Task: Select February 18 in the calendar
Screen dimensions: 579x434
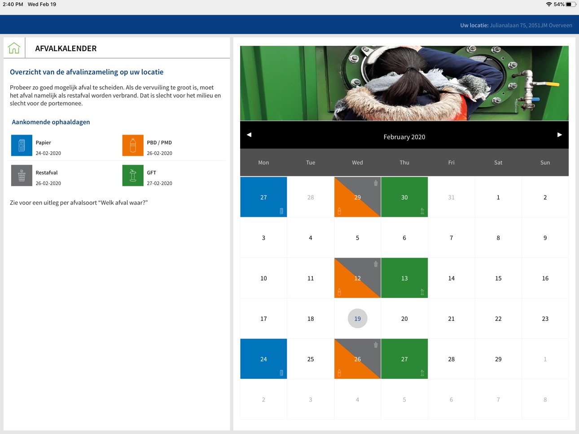Action: click(x=311, y=319)
